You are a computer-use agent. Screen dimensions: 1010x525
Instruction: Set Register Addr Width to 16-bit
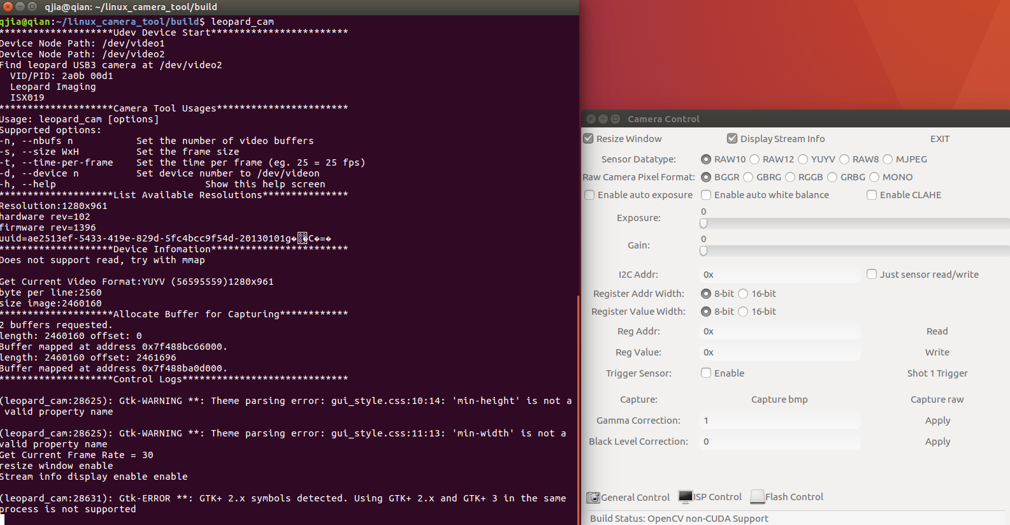(x=743, y=294)
